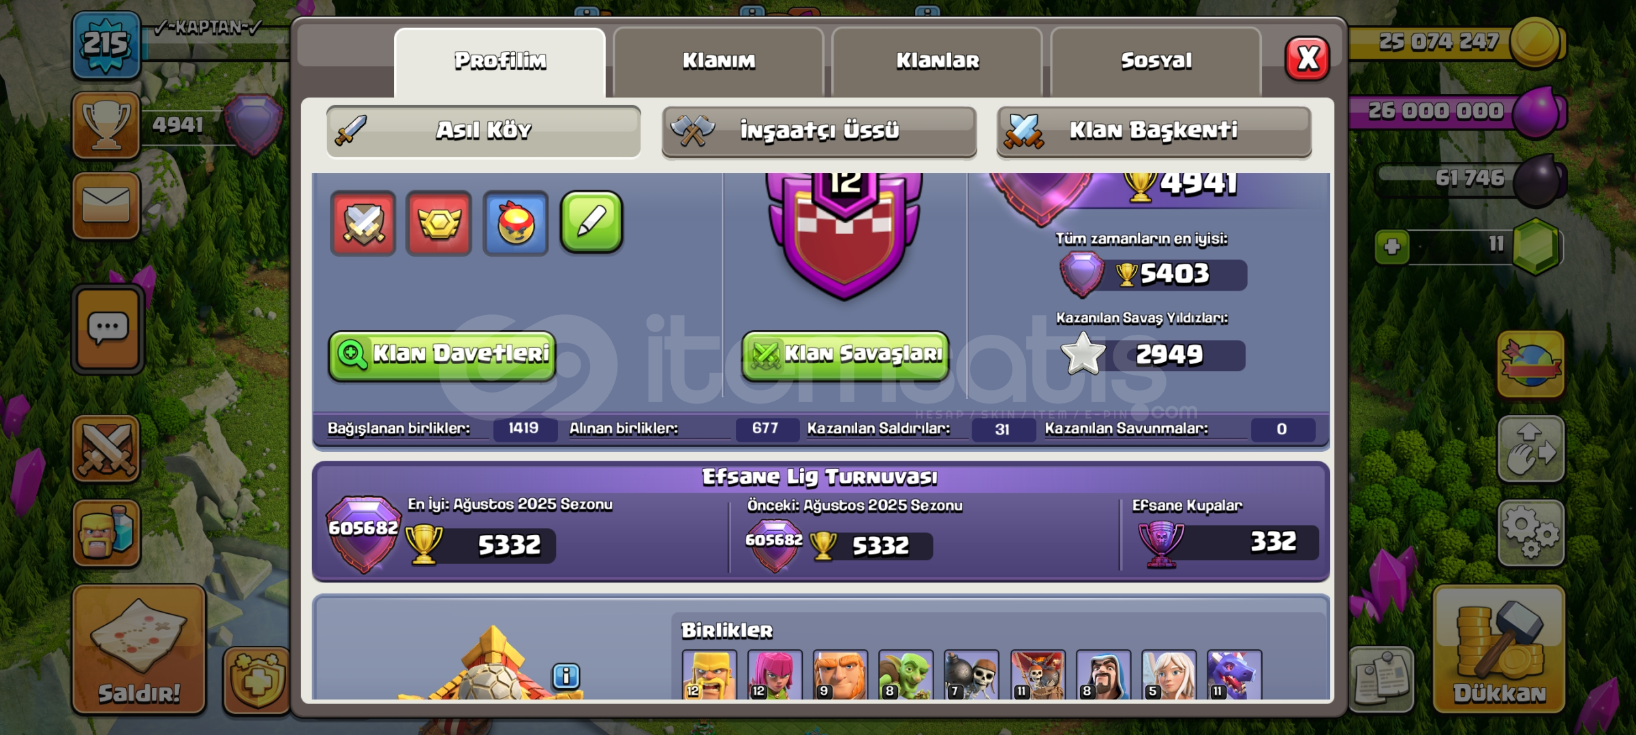Open the chat speech bubble icon
The width and height of the screenshot is (1636, 735).
[x=108, y=329]
